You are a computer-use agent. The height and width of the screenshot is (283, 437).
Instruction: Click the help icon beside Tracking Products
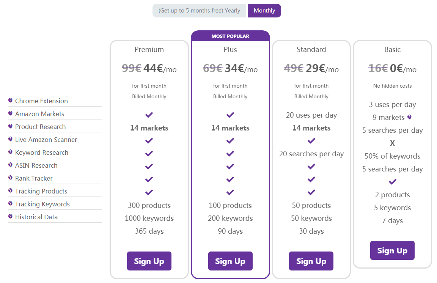pyautogui.click(x=10, y=190)
